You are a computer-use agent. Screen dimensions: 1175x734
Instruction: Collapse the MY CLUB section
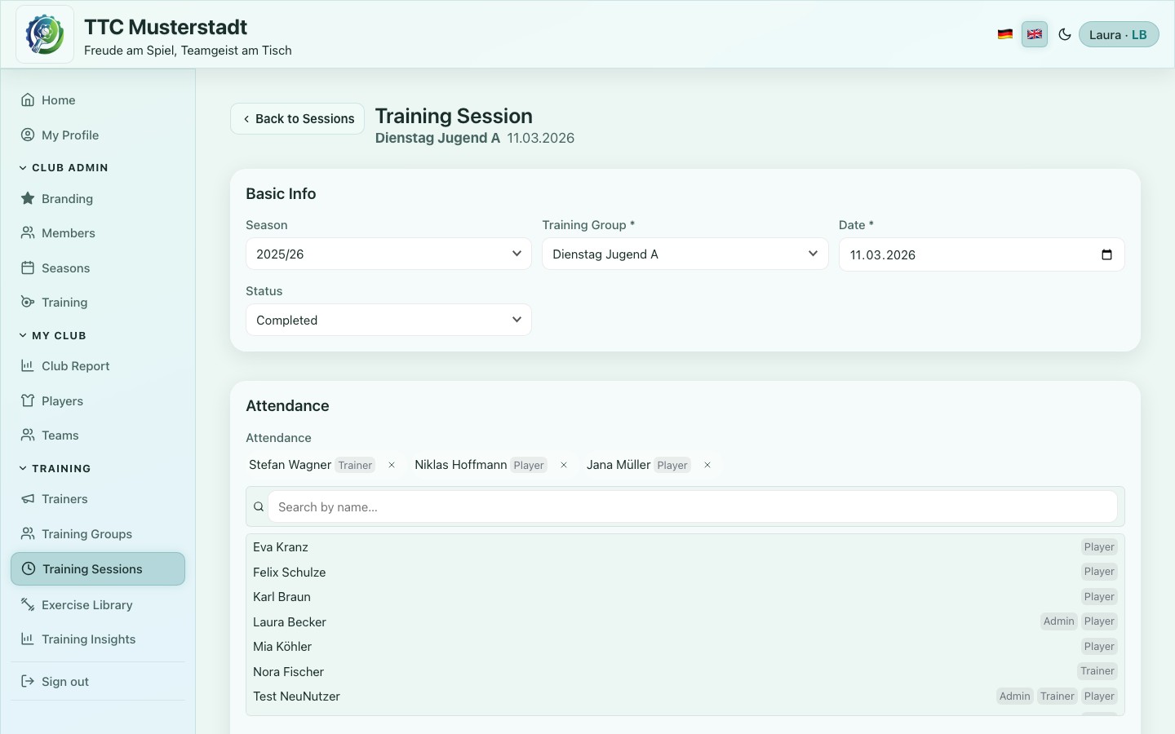[52, 336]
